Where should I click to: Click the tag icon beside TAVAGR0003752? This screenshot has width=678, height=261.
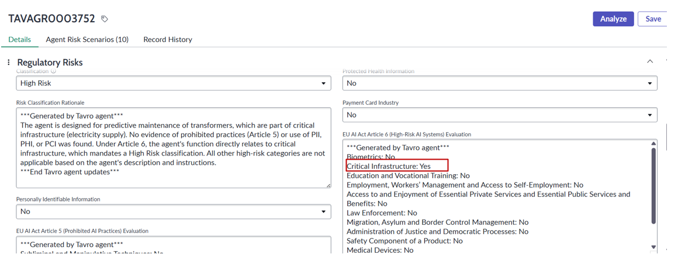tap(104, 19)
